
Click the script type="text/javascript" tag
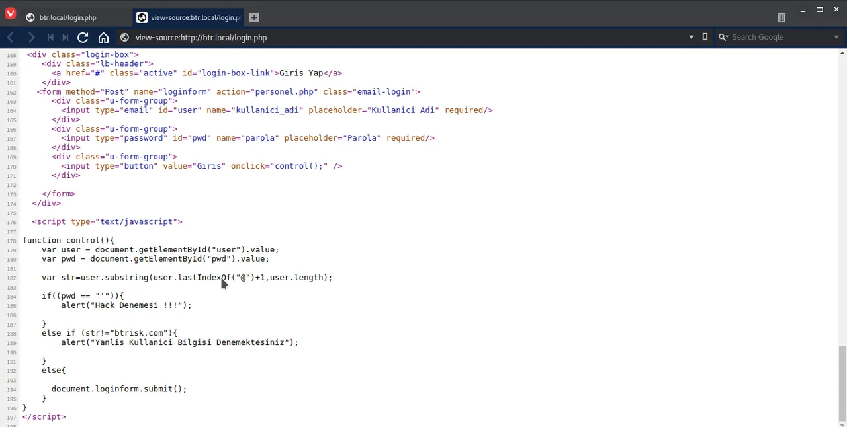click(x=107, y=221)
